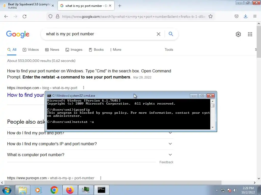Expand 'What is computer port number?' question

click(x=90, y=155)
